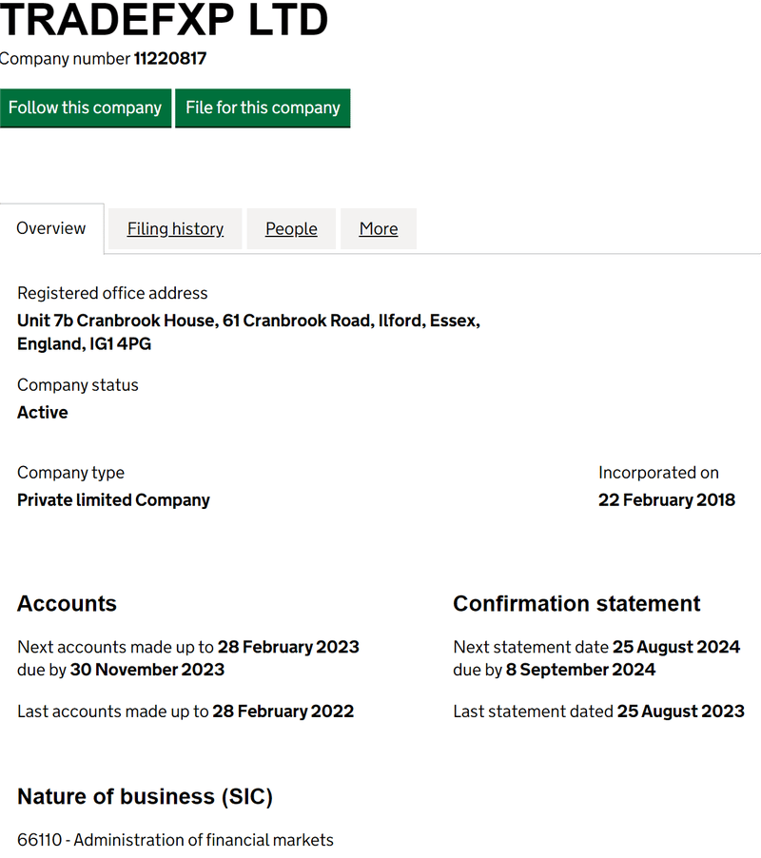Select the 22 February 2018 incorporation date

tap(667, 500)
